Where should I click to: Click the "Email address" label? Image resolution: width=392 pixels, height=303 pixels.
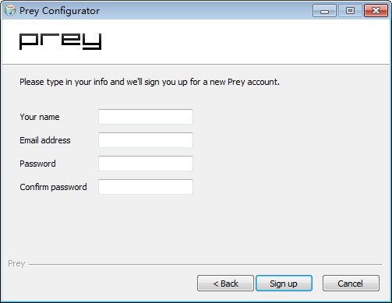(x=45, y=140)
